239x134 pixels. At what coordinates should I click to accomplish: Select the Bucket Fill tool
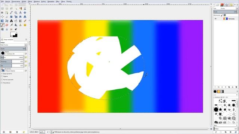coord(16,21)
